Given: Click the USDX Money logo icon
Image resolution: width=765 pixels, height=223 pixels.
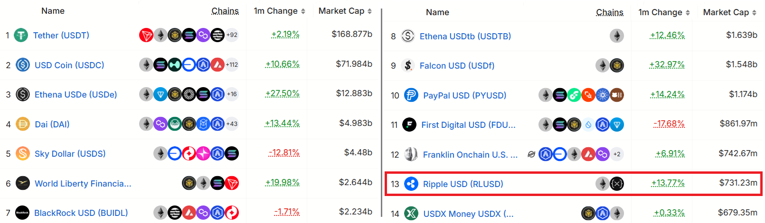Looking at the screenshot, I should 411,214.
